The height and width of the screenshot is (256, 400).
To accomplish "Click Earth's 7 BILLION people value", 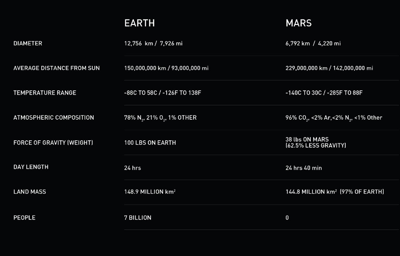I will [138, 218].
